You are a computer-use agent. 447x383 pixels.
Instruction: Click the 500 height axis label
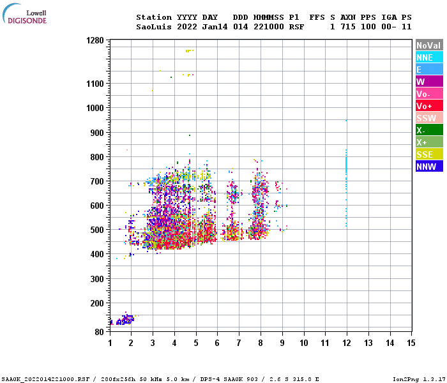(x=97, y=230)
